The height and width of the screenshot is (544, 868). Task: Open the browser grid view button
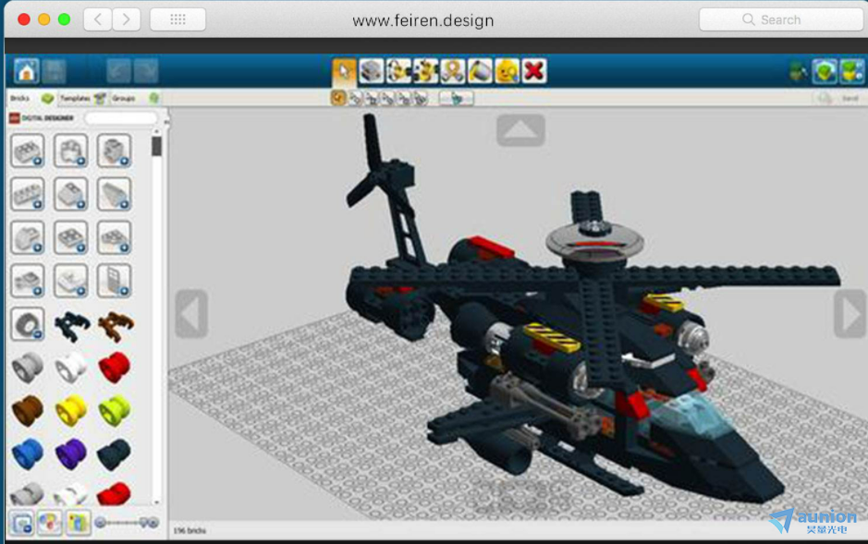click(x=177, y=20)
